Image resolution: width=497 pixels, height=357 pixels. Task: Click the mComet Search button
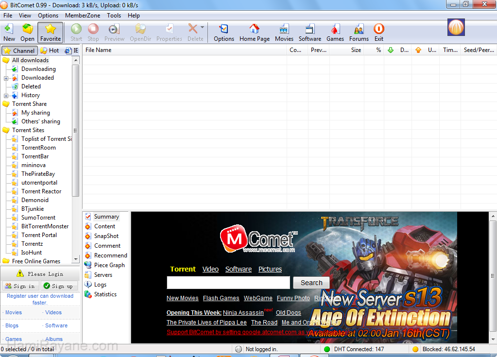click(311, 283)
